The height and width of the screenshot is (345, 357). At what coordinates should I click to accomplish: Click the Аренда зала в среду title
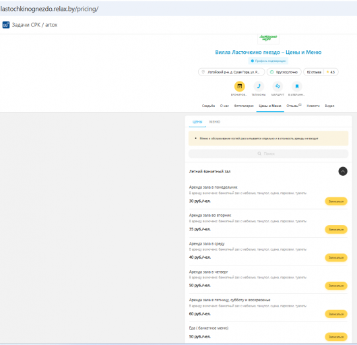[x=207, y=244]
